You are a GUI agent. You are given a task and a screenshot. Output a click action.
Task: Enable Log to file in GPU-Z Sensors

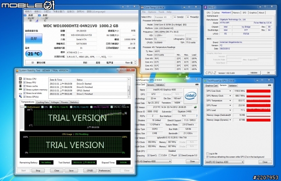[207, 153]
